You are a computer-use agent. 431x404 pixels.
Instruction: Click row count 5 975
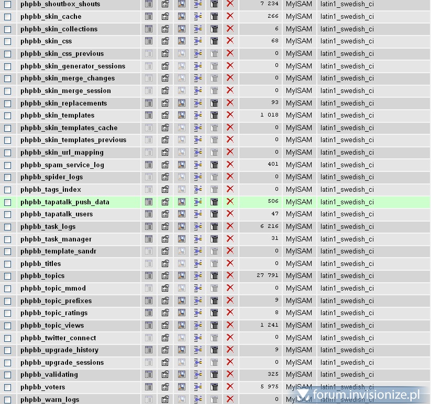point(269,387)
